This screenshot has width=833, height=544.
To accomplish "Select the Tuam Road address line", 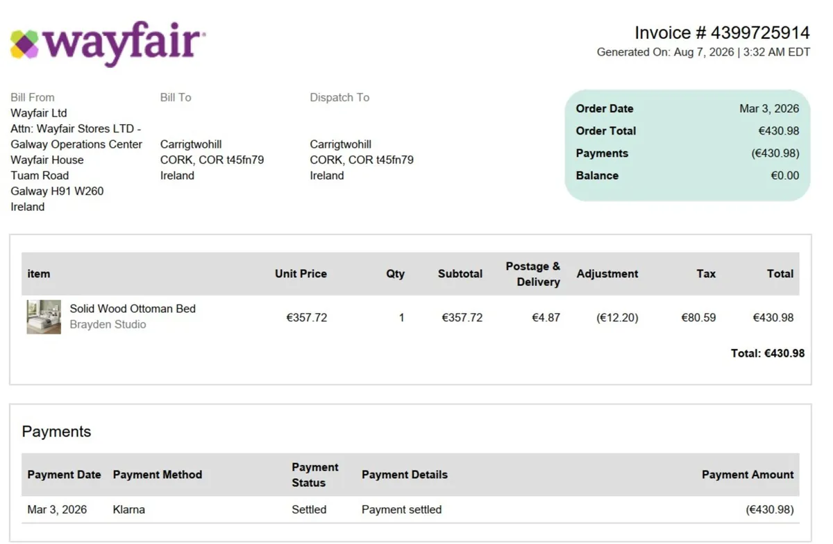I will (x=40, y=175).
